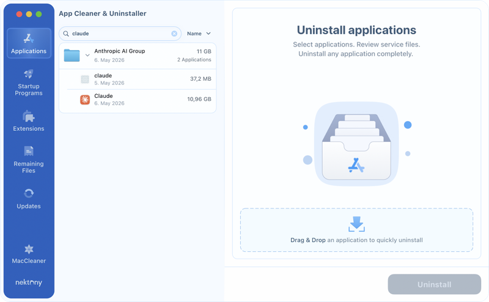Select the Anthropic AI Group row title
The image size is (489, 302).
(120, 51)
